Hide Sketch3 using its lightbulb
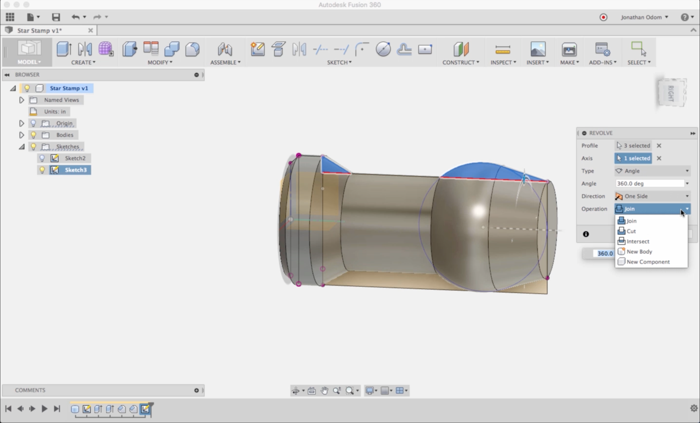 (x=42, y=170)
